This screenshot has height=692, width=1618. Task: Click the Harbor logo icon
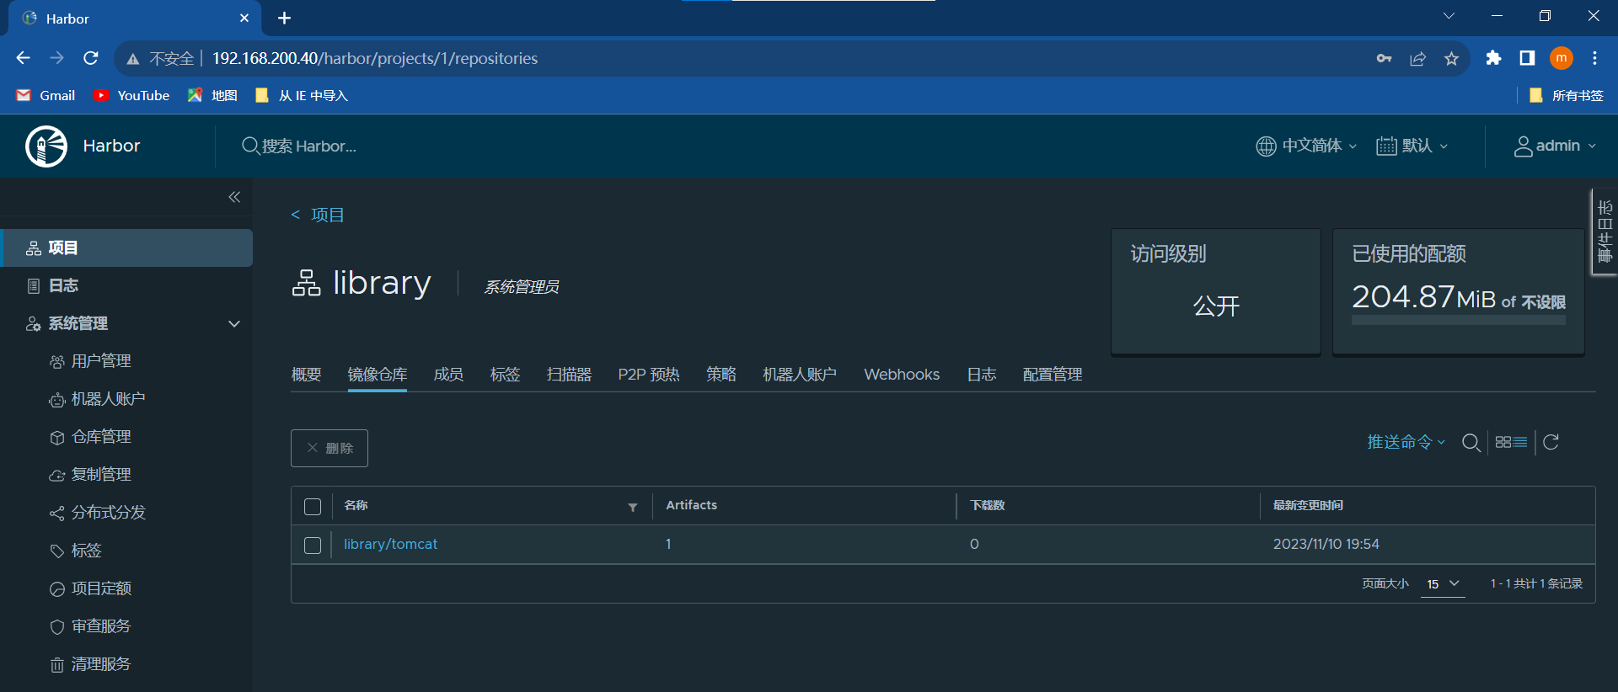[x=46, y=146]
